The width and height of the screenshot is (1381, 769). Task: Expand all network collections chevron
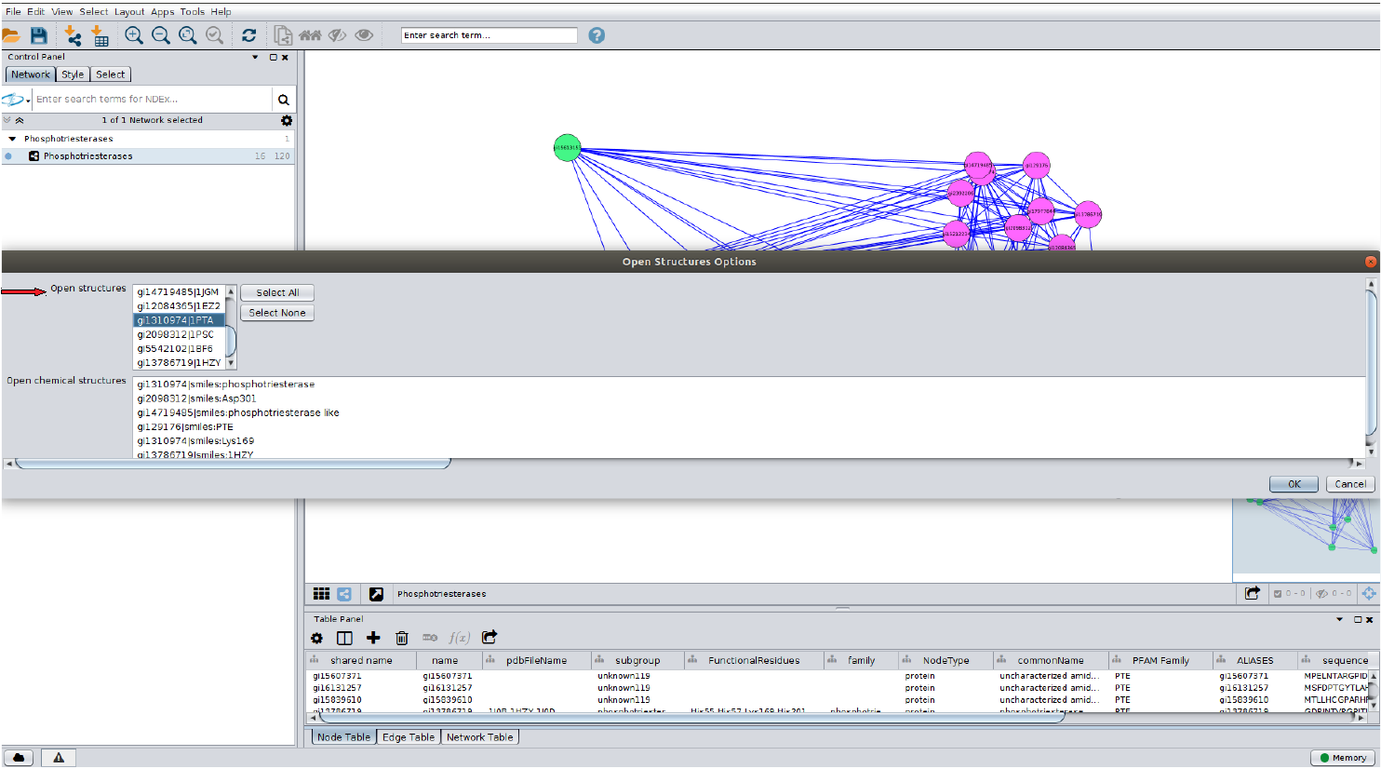coord(7,120)
